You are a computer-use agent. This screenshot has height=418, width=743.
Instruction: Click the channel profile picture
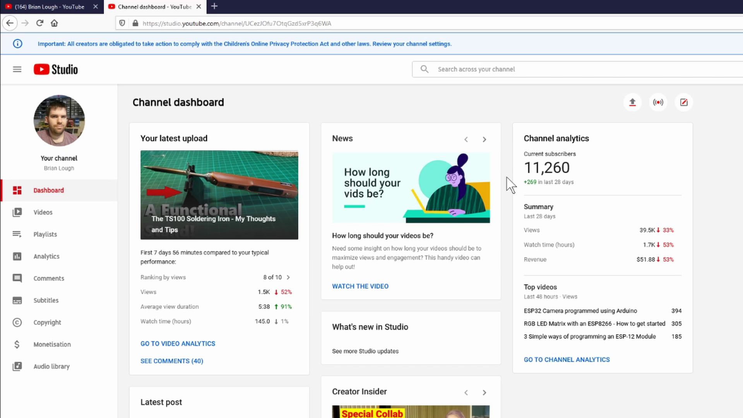(x=59, y=120)
